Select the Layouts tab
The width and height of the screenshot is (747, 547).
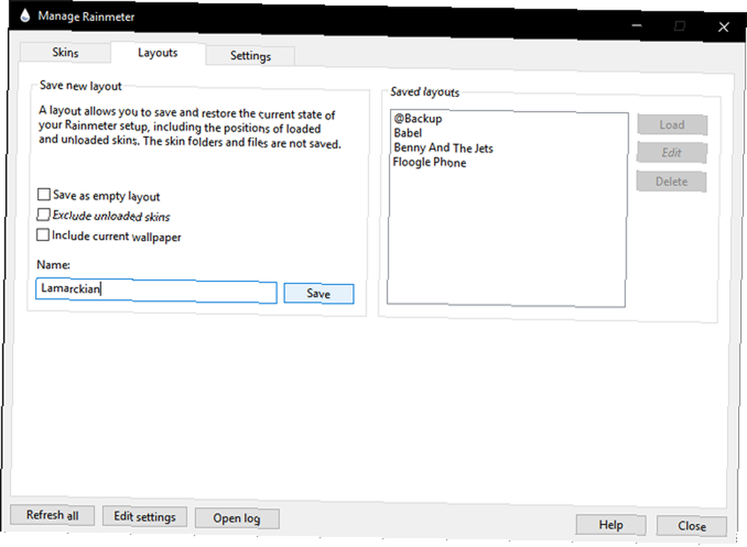coord(158,53)
